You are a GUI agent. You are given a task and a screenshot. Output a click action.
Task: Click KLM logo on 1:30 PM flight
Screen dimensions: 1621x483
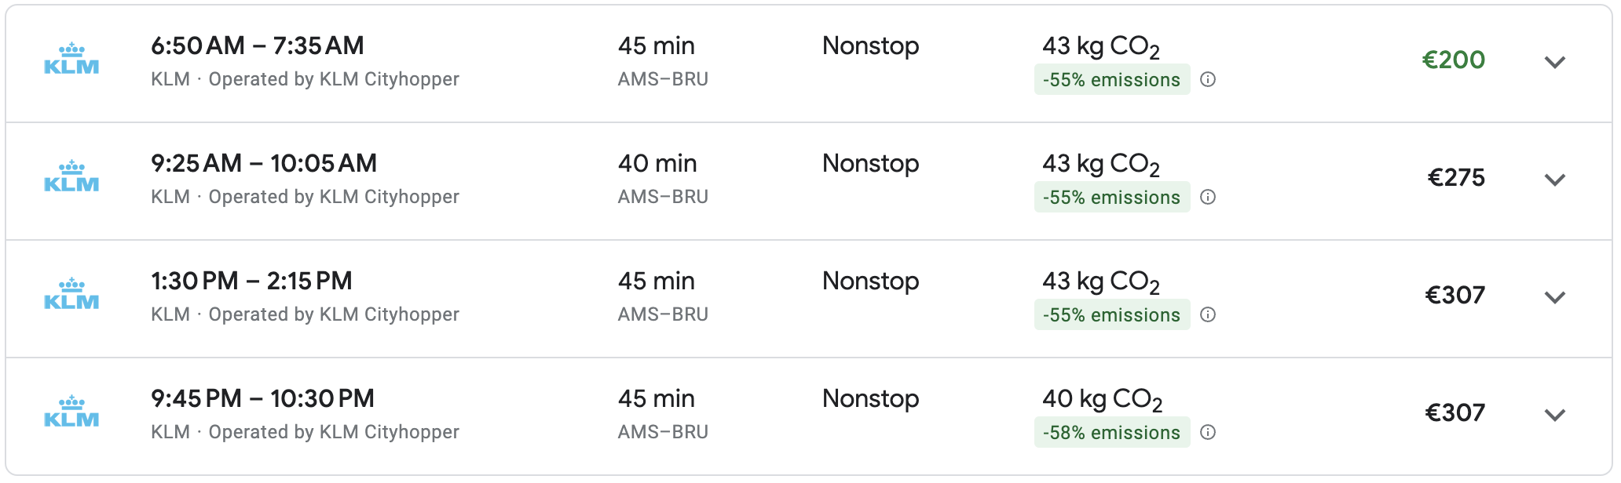(x=71, y=295)
